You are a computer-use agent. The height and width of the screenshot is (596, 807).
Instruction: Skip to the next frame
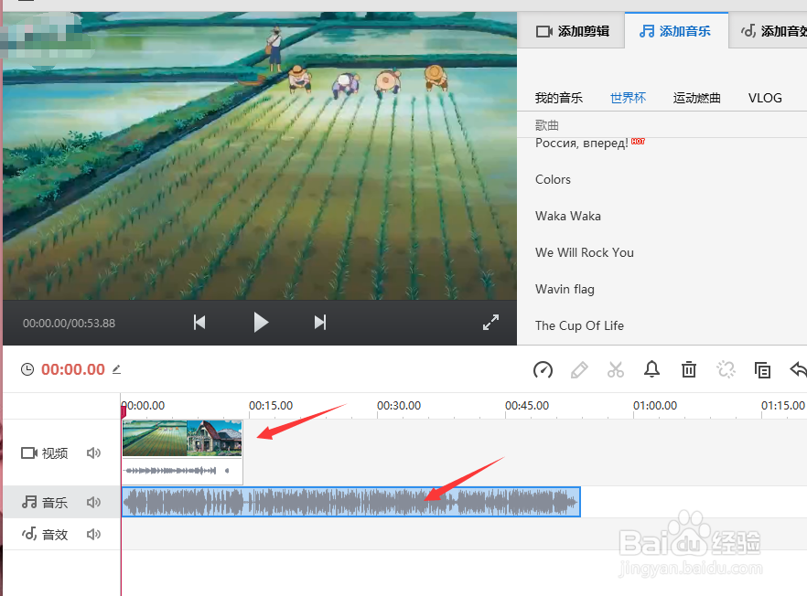(320, 323)
